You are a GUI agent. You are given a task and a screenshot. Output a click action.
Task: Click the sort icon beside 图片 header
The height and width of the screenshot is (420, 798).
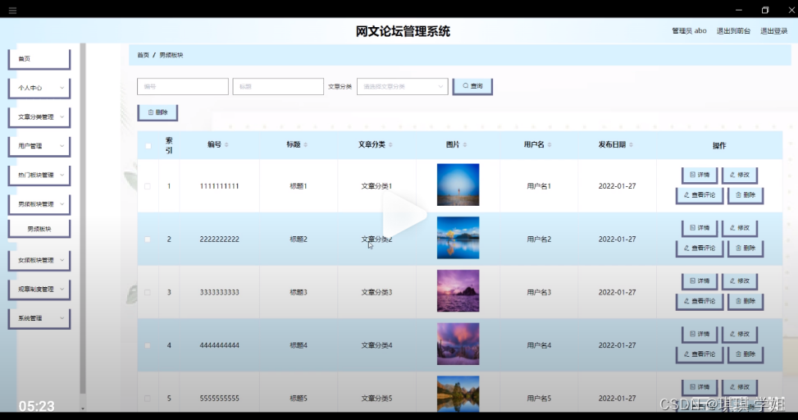coord(465,145)
